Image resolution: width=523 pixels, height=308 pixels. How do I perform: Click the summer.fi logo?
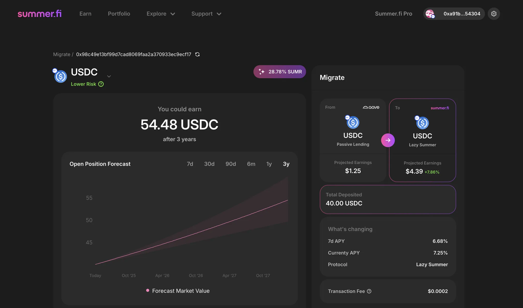[x=40, y=14]
